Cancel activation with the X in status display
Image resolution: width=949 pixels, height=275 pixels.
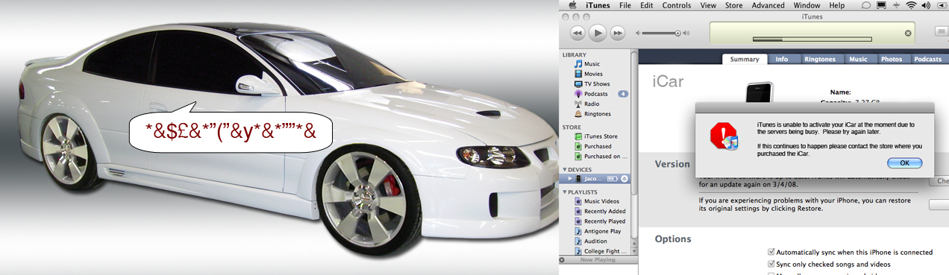[908, 33]
